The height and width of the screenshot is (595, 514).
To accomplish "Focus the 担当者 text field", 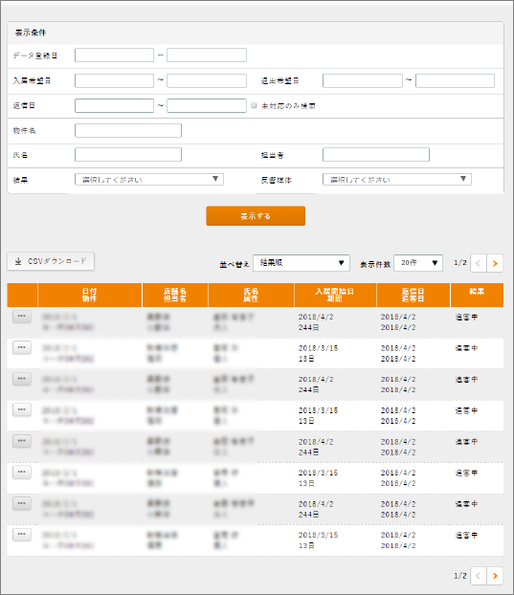I will point(376,155).
